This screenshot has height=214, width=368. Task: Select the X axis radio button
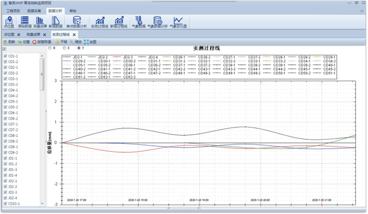(65, 48)
